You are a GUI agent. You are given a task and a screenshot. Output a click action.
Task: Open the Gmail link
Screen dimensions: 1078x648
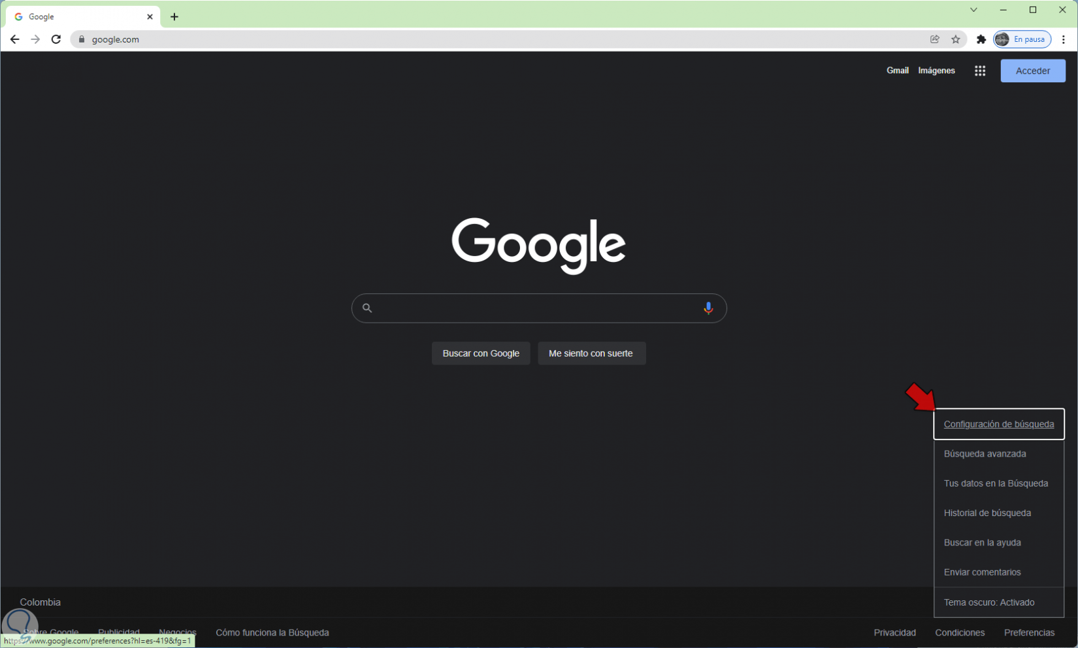tap(897, 70)
